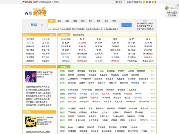The width and height of the screenshot is (179, 134).
Task: Open the 酒店预订 tool link
Action: pos(30,39)
